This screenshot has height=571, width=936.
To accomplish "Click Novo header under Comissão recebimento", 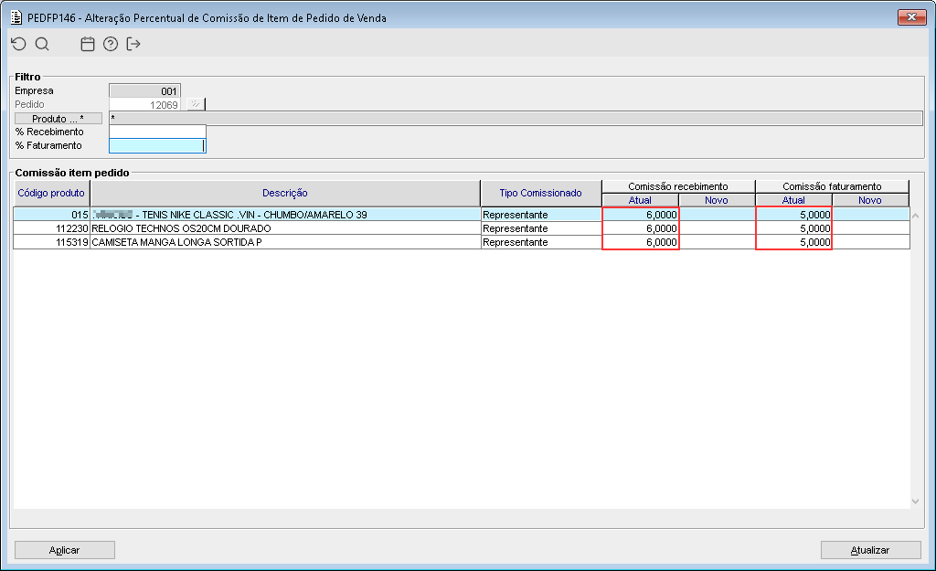I will [717, 200].
